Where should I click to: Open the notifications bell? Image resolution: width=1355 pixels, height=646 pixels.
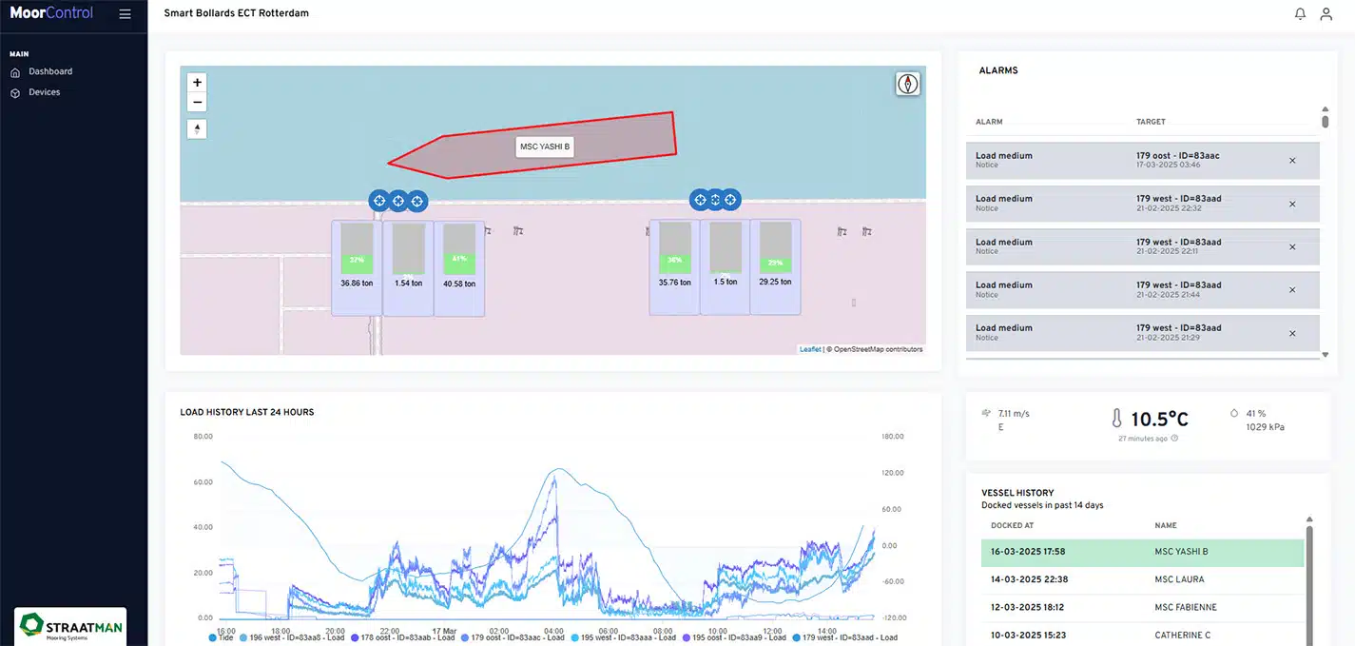point(1300,14)
